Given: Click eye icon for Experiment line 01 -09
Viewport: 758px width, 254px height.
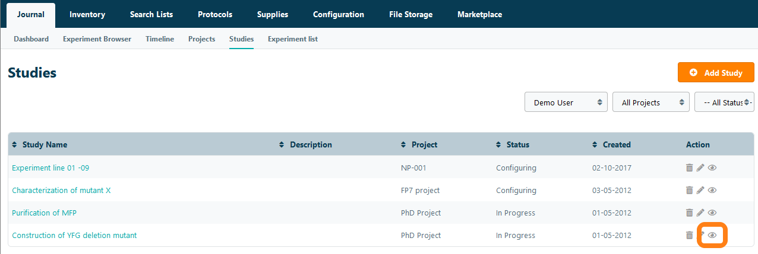Looking at the screenshot, I should point(712,168).
